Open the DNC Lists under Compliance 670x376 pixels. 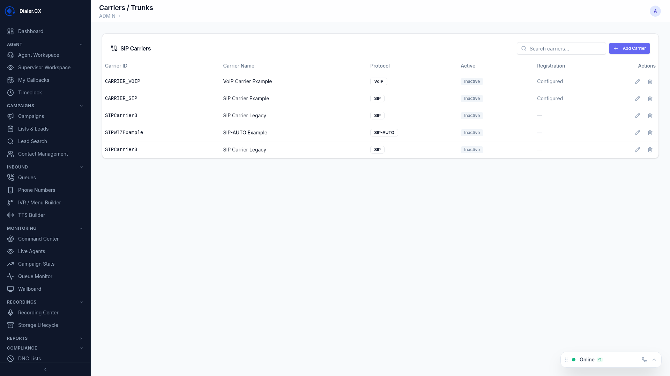(x=29, y=359)
